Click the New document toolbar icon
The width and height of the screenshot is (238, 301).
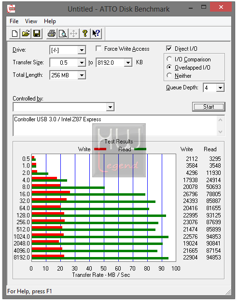(x=15, y=34)
